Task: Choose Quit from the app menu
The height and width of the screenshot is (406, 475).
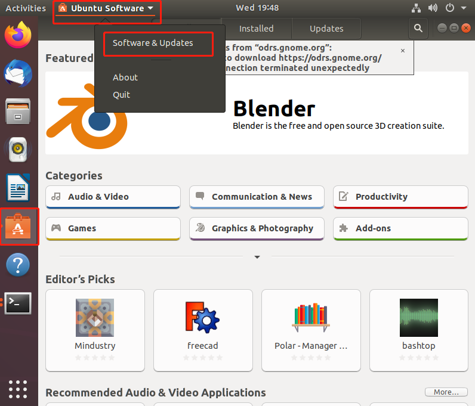Action: [121, 95]
